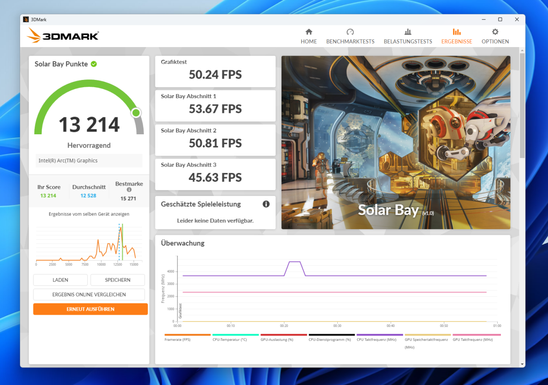Click the Überwachung heading
548x385 pixels.
(183, 243)
